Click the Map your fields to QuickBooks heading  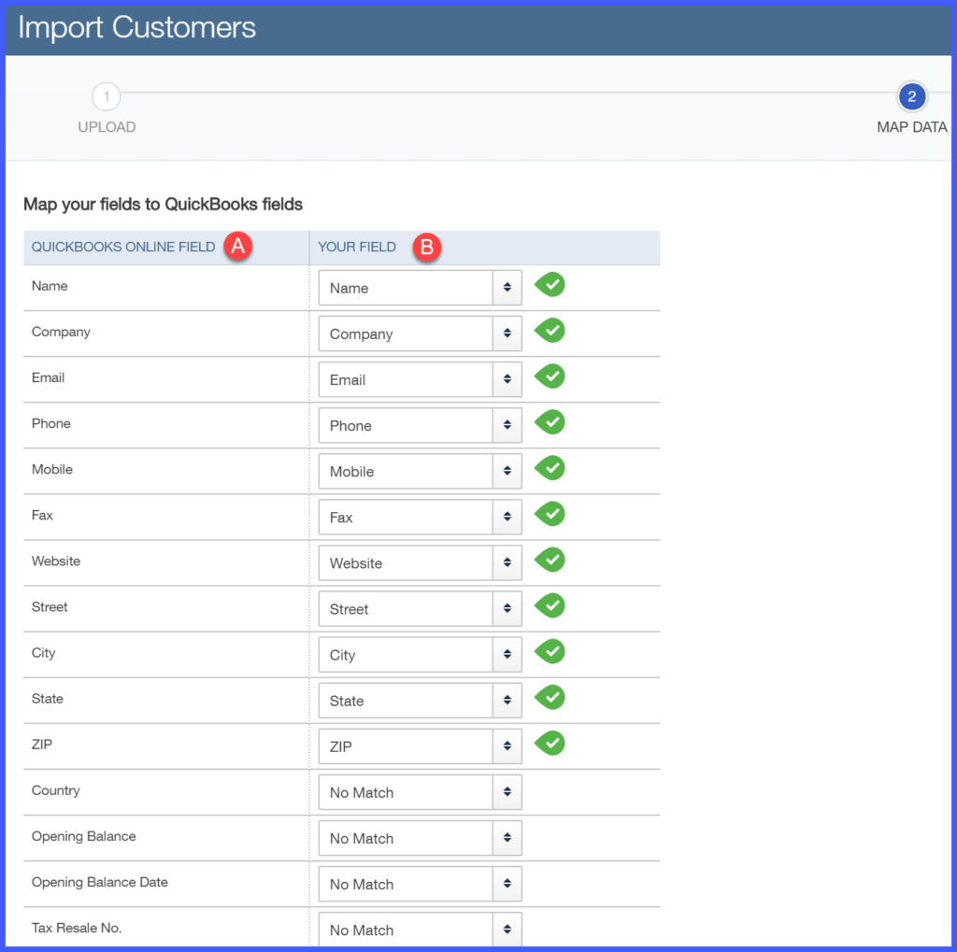[163, 204]
